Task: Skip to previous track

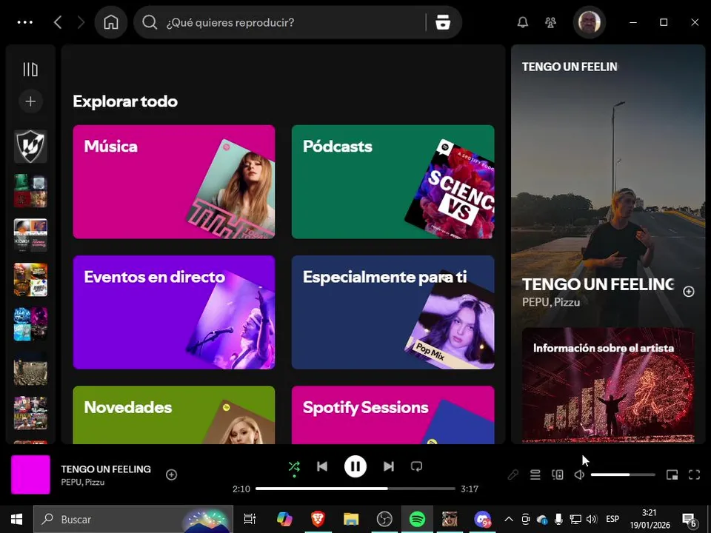Action: (x=322, y=466)
